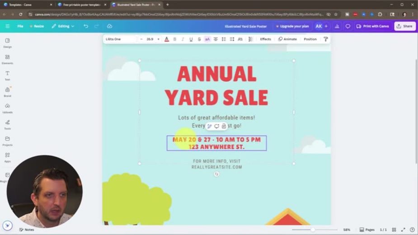Toggle strikethrough formatting

point(199,39)
